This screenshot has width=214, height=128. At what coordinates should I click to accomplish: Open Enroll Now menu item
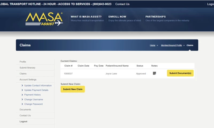pyautogui.click(x=117, y=17)
